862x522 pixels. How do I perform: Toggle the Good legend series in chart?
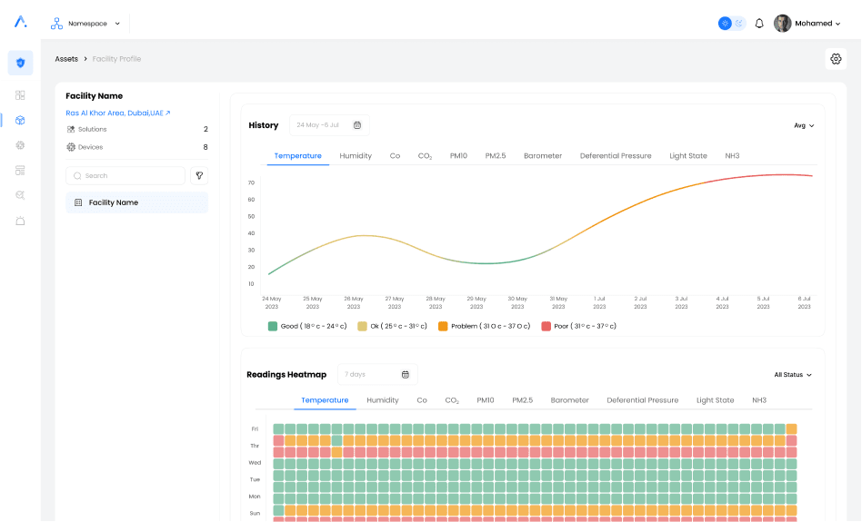[x=273, y=326]
